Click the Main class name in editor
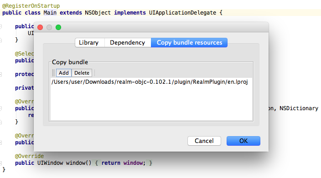The height and width of the screenshot is (178, 321). click(x=50, y=13)
